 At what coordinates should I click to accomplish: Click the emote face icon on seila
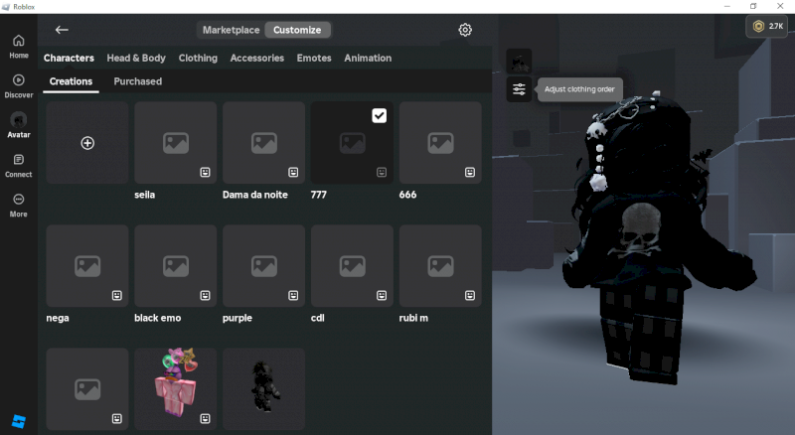[205, 173]
